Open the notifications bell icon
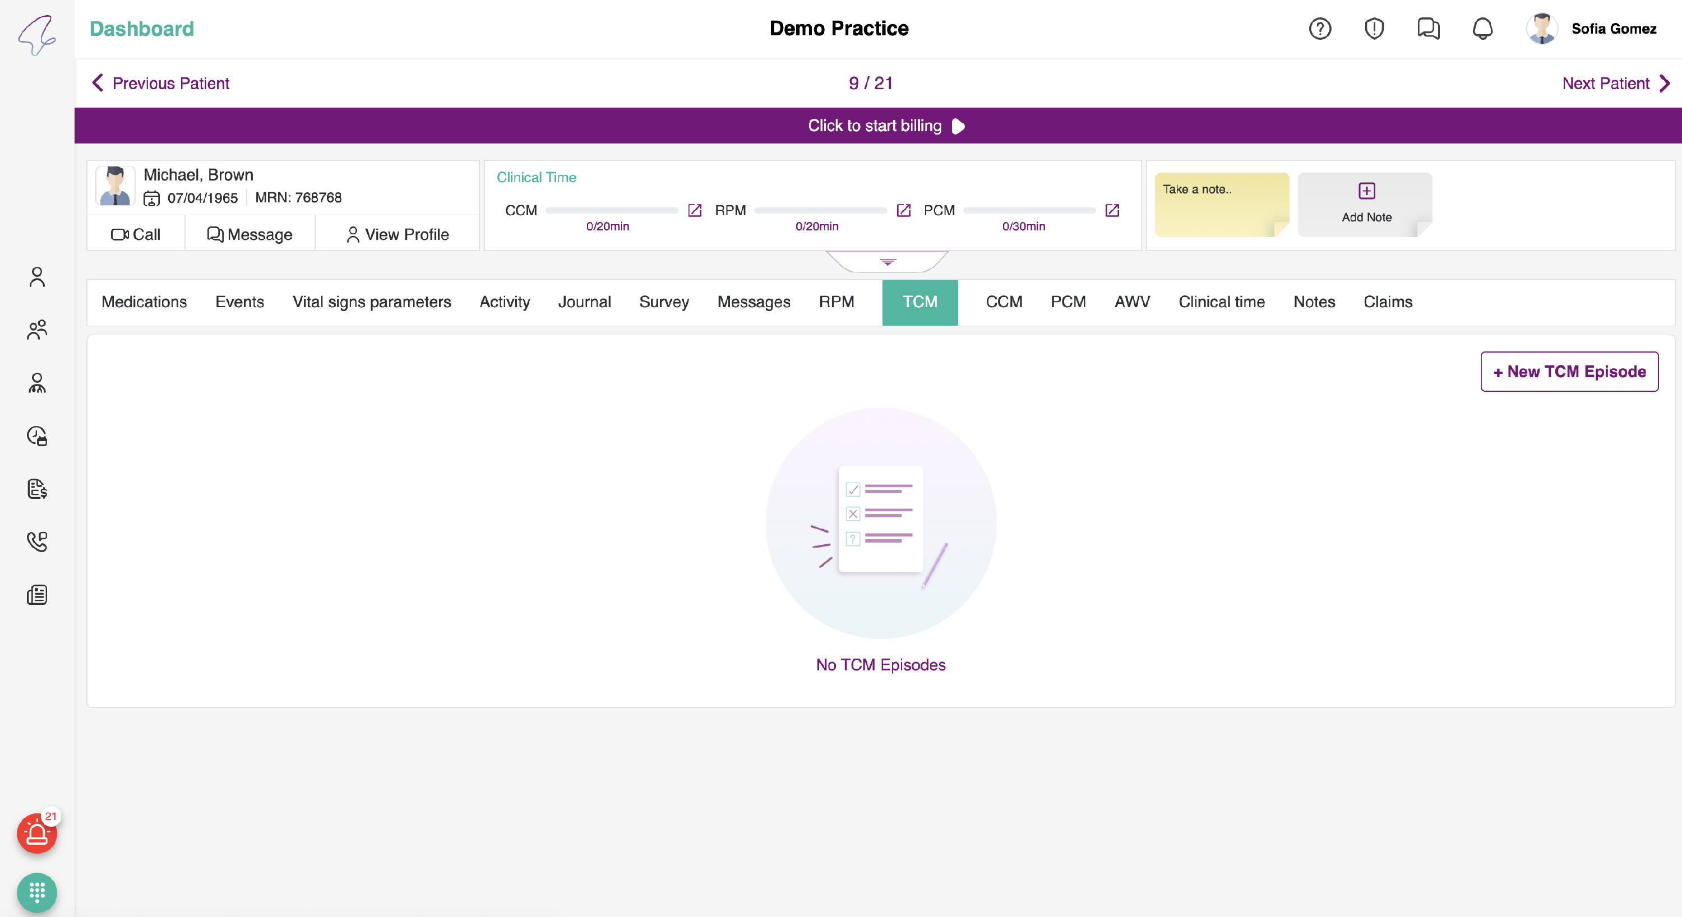This screenshot has width=1682, height=917. pyautogui.click(x=1482, y=29)
